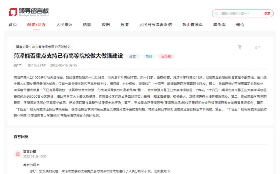Open the 数据 menu item
Image resolution: width=280 pixels, height=174 pixels.
[x=106, y=25]
